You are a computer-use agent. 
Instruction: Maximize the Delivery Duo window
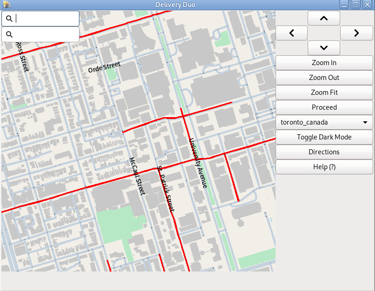point(355,5)
